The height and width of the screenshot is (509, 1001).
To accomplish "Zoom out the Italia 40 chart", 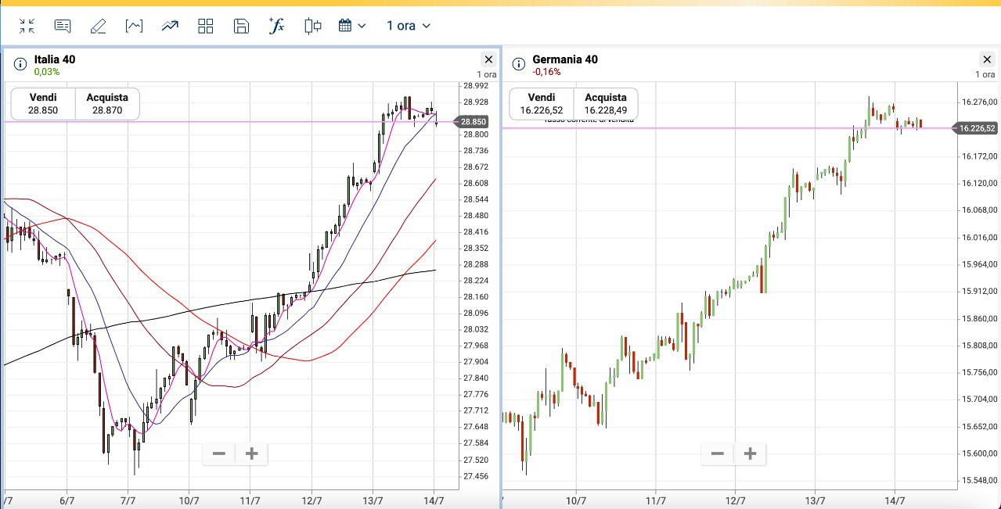I will point(219,453).
